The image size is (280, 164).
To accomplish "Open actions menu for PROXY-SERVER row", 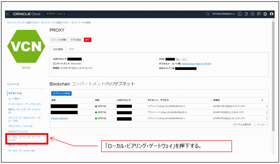I will (x=267, y=118).
